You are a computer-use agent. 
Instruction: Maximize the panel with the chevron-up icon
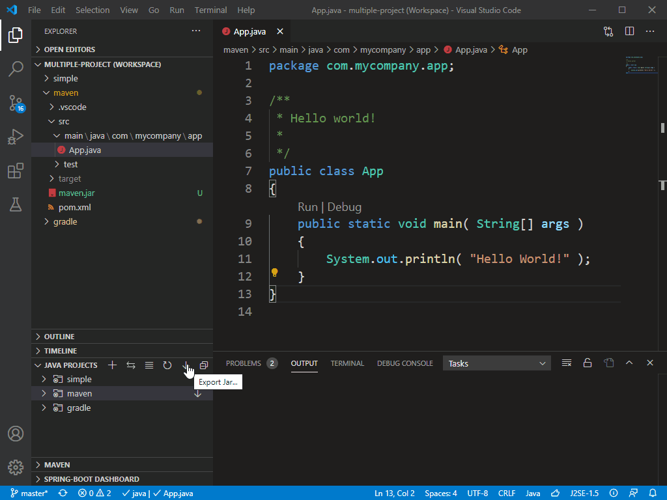click(x=629, y=363)
